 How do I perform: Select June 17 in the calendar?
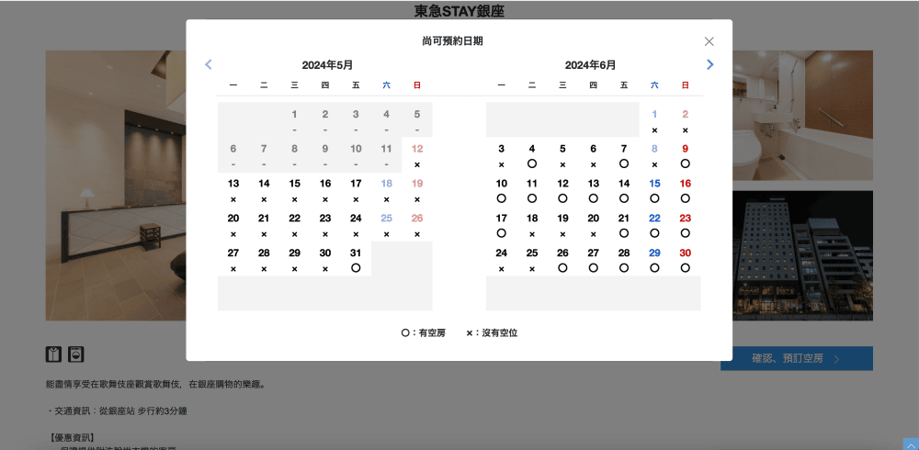click(x=502, y=225)
